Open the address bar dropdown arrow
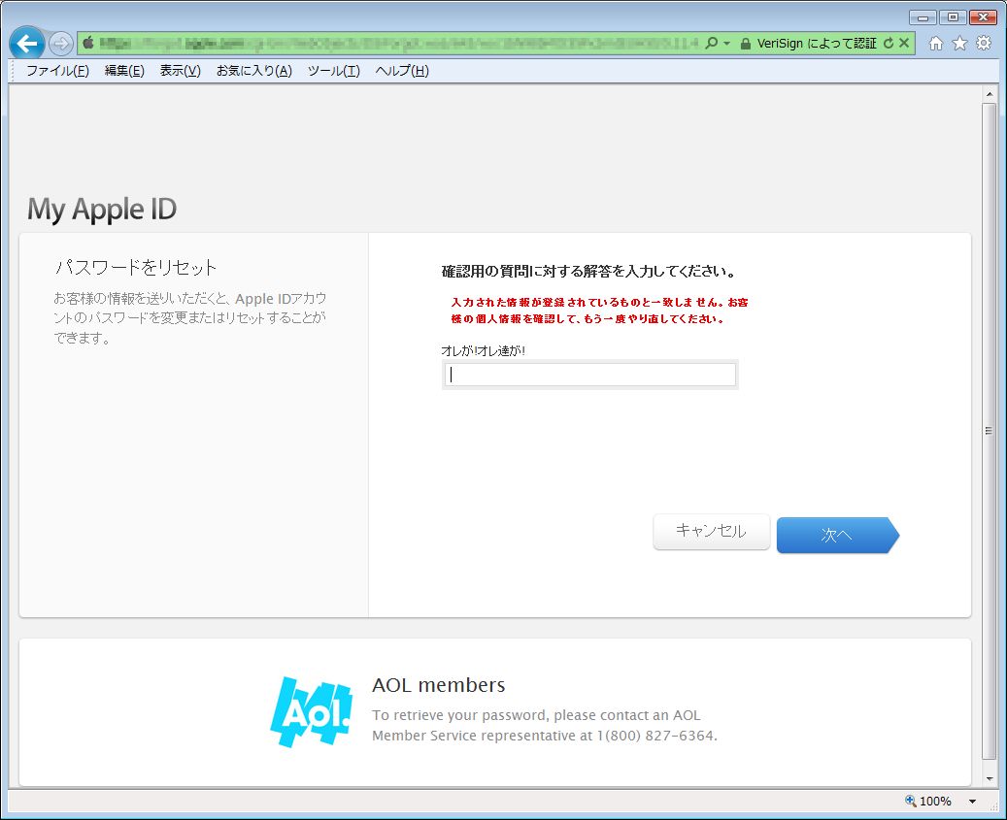1007x820 pixels. point(727,43)
